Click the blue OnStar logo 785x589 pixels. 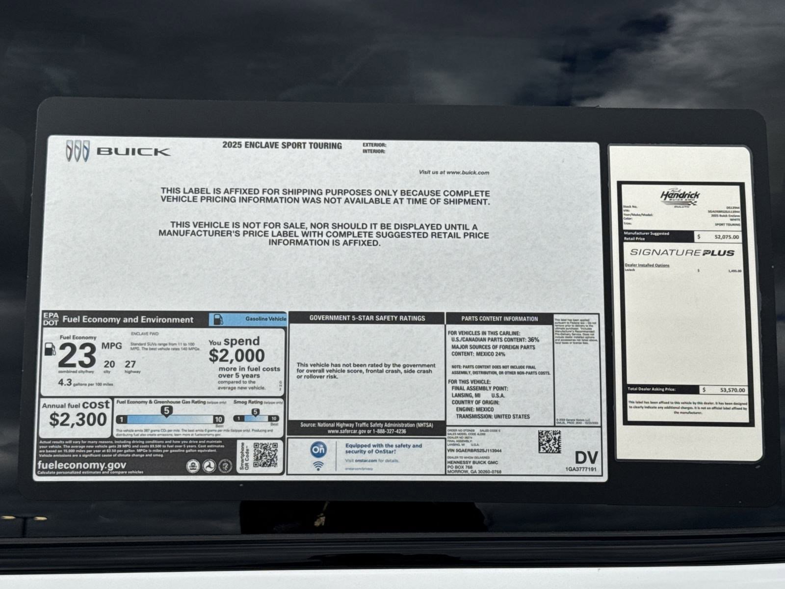pyautogui.click(x=318, y=449)
